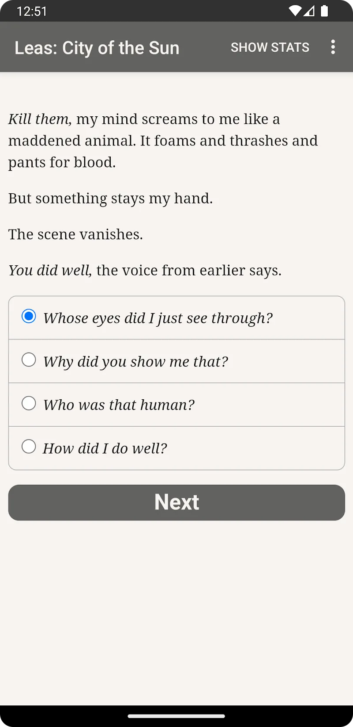Pick the 'How did I do well?' radio button
This screenshot has width=353, height=727.
coord(29,447)
